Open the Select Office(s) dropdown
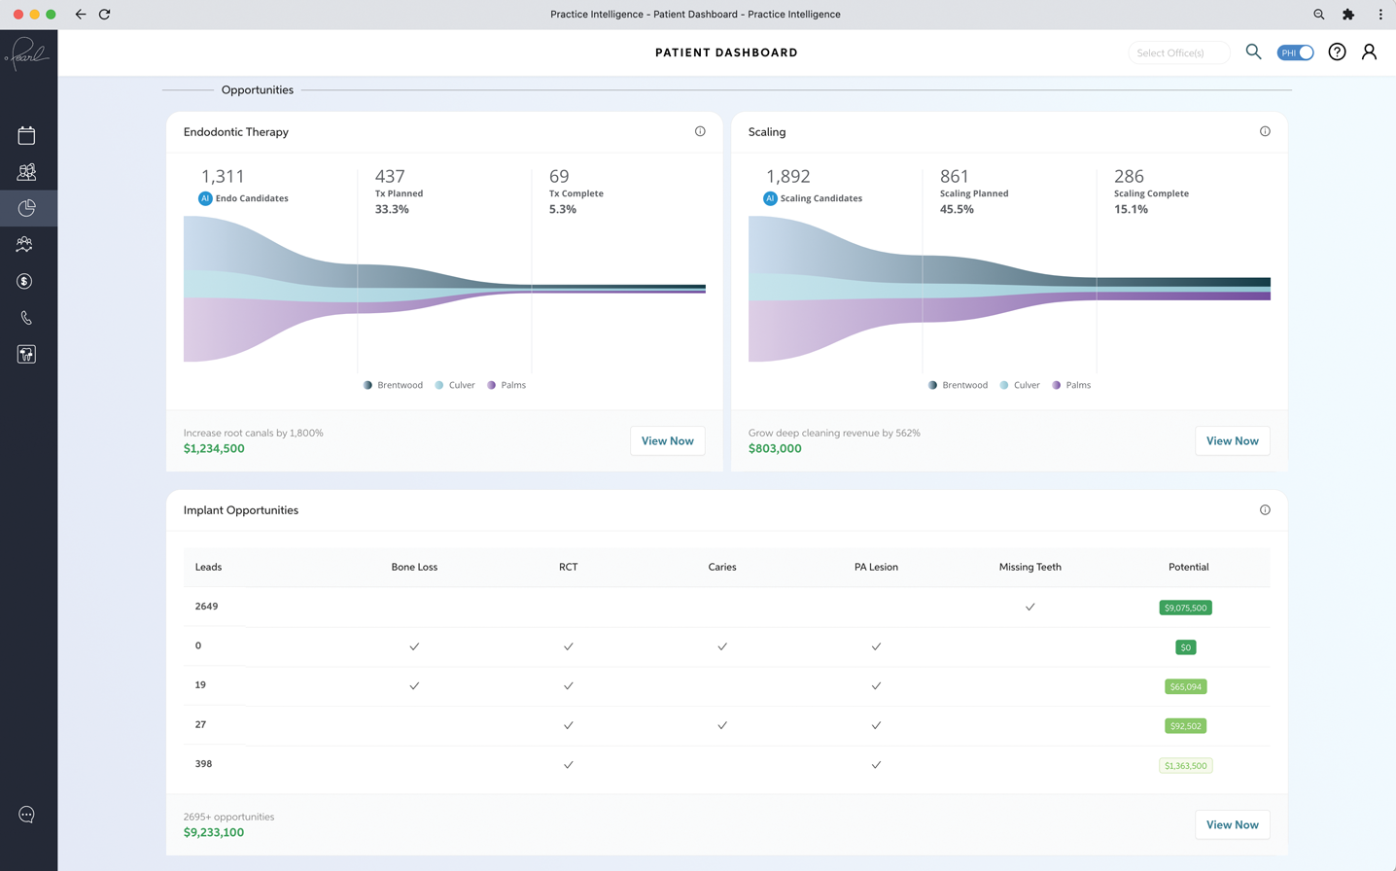Image resolution: width=1396 pixels, height=871 pixels. (x=1178, y=52)
